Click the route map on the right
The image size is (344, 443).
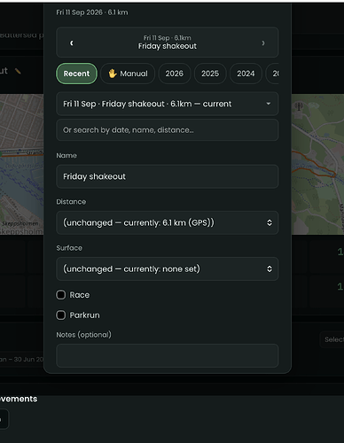pyautogui.click(x=317, y=164)
